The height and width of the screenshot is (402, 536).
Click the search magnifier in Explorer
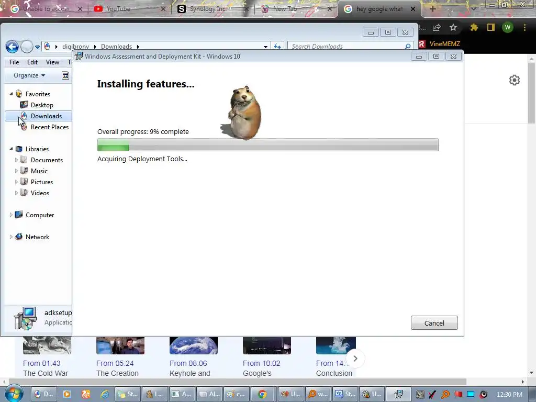coord(407,47)
